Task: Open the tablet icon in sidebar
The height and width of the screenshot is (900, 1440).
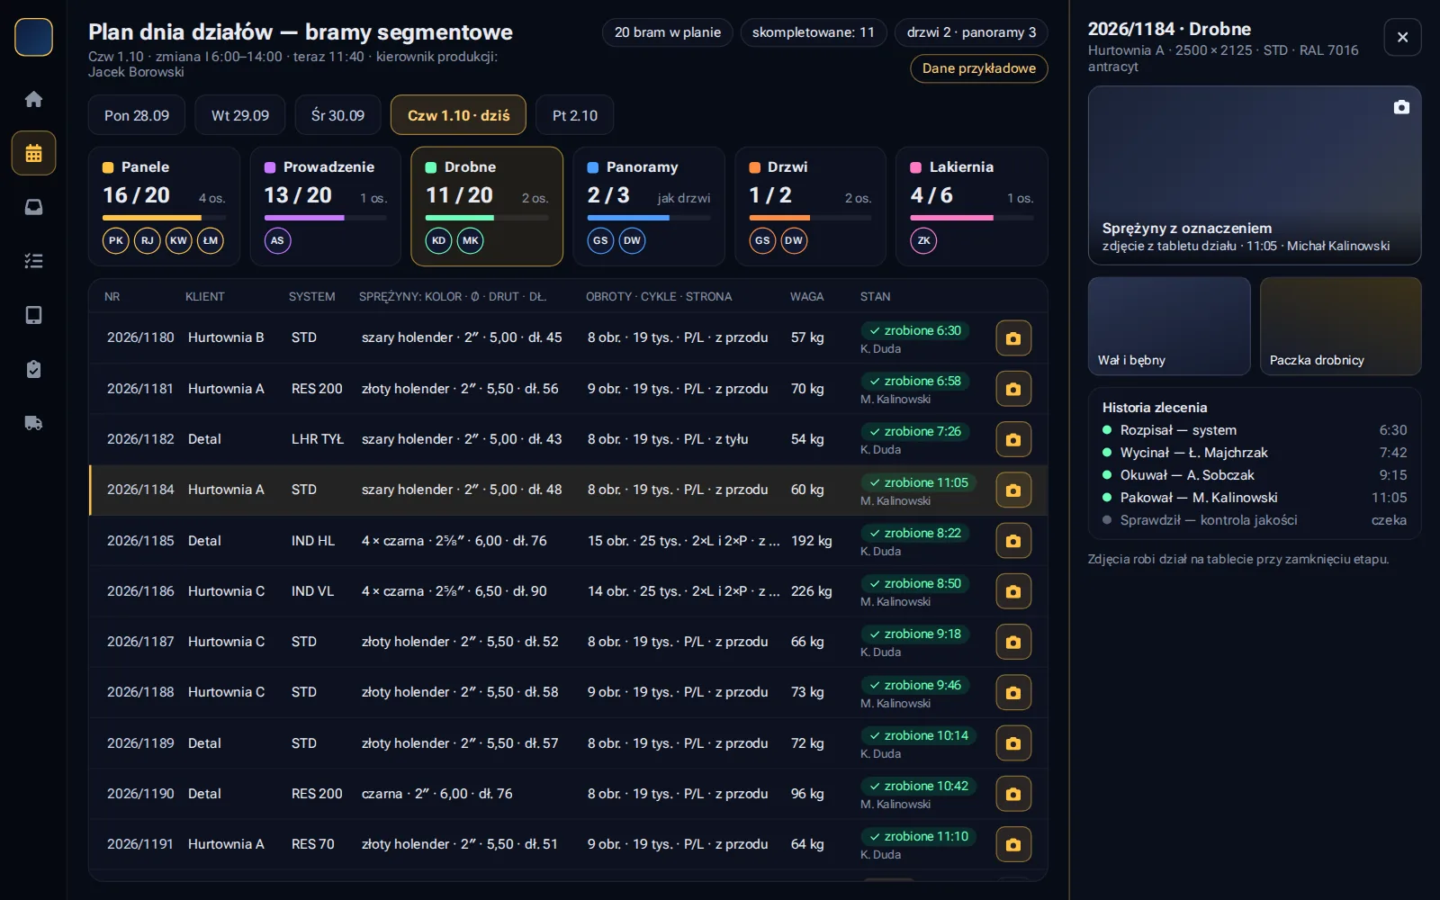Action: (33, 315)
